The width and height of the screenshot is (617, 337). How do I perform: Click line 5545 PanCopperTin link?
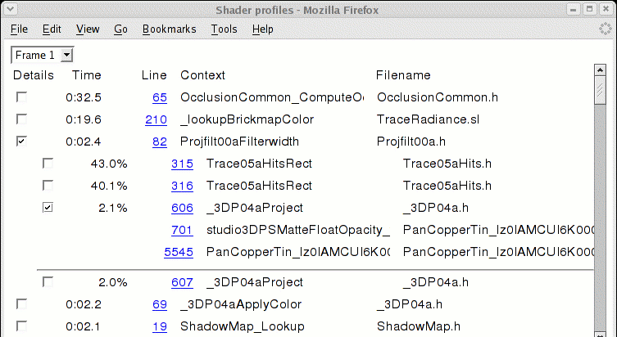pos(179,252)
